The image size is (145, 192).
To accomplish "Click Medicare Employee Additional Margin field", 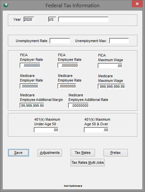I will click(32, 106).
